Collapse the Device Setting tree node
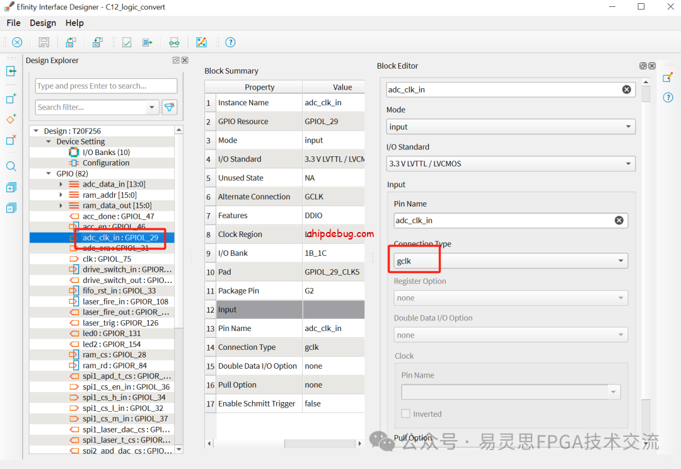The height and width of the screenshot is (469, 681). (49, 142)
